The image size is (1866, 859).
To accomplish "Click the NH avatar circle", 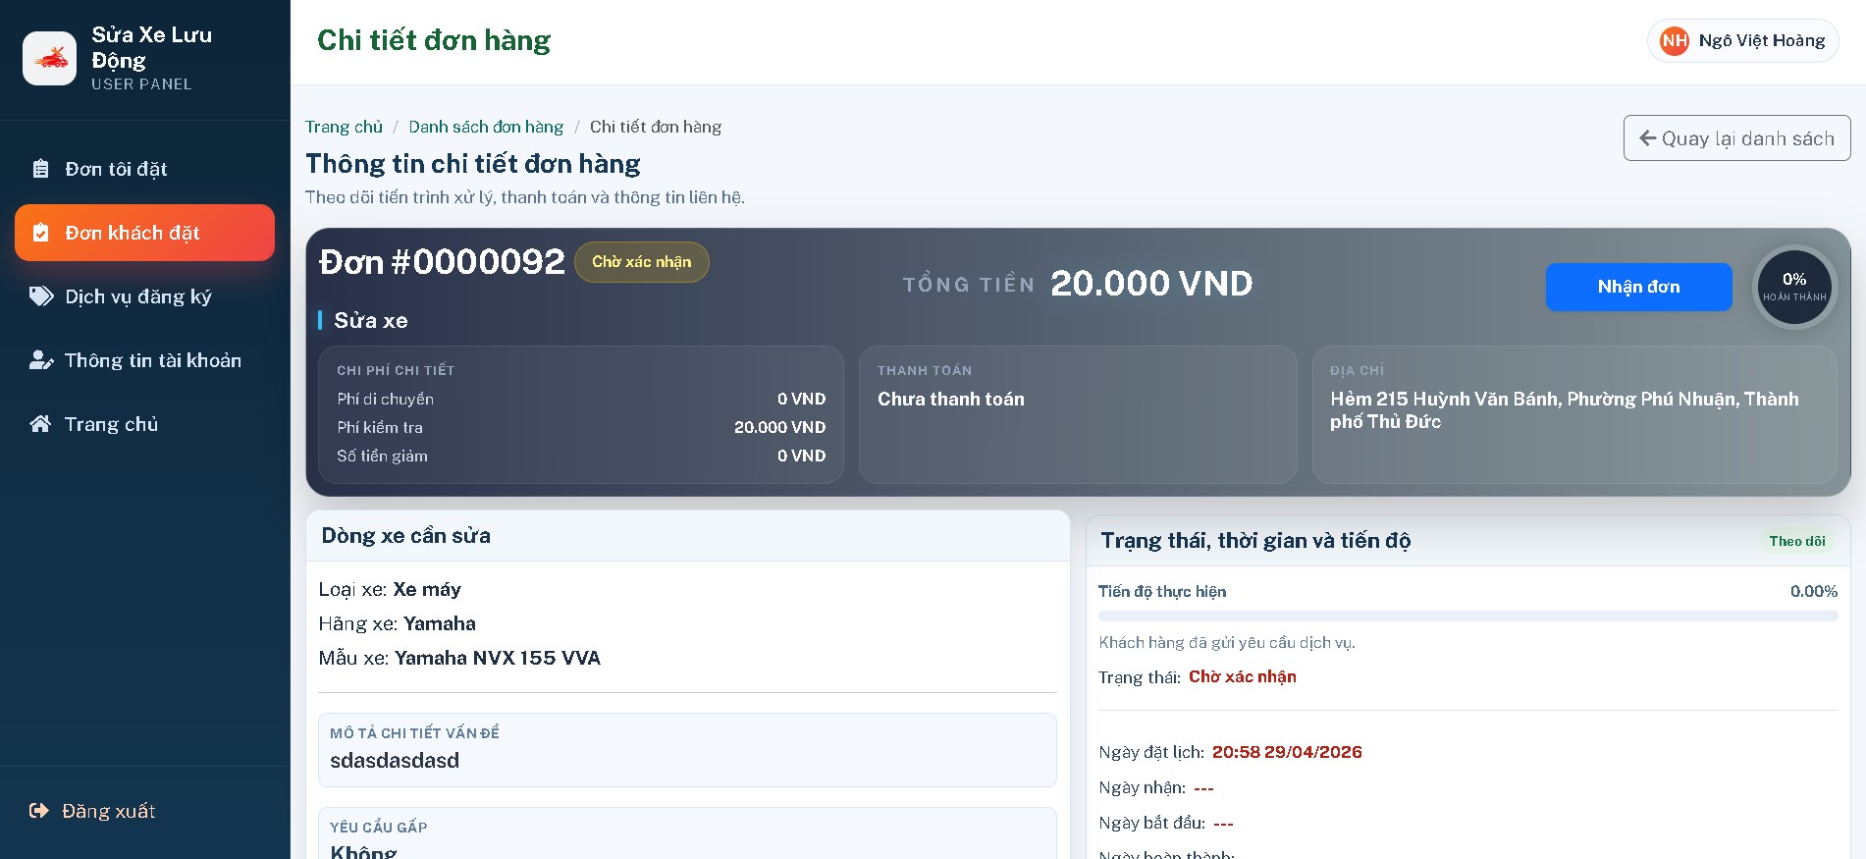I will click(x=1675, y=40).
